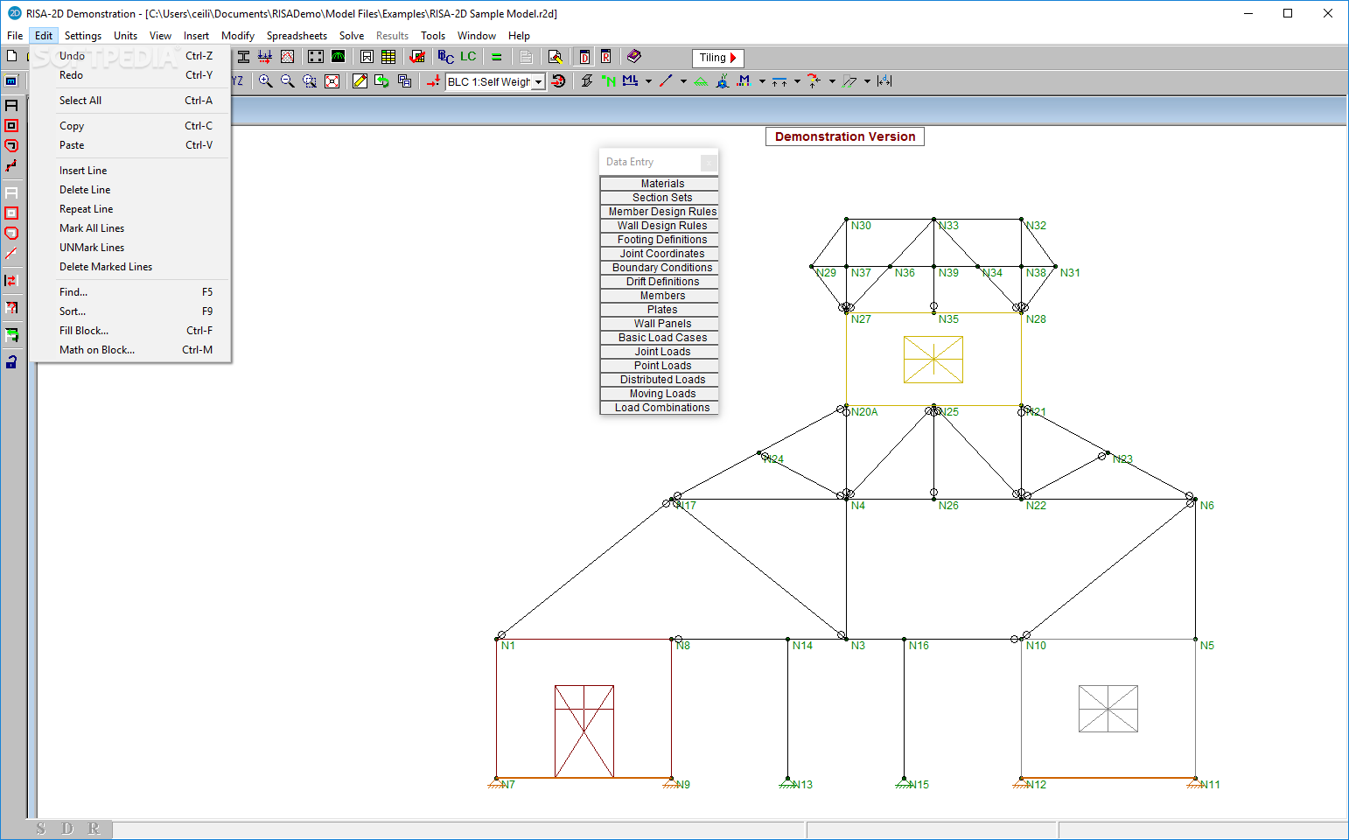Click the I-beam section shape toolbar icon
Screen dimensions: 1349x840
[243, 57]
